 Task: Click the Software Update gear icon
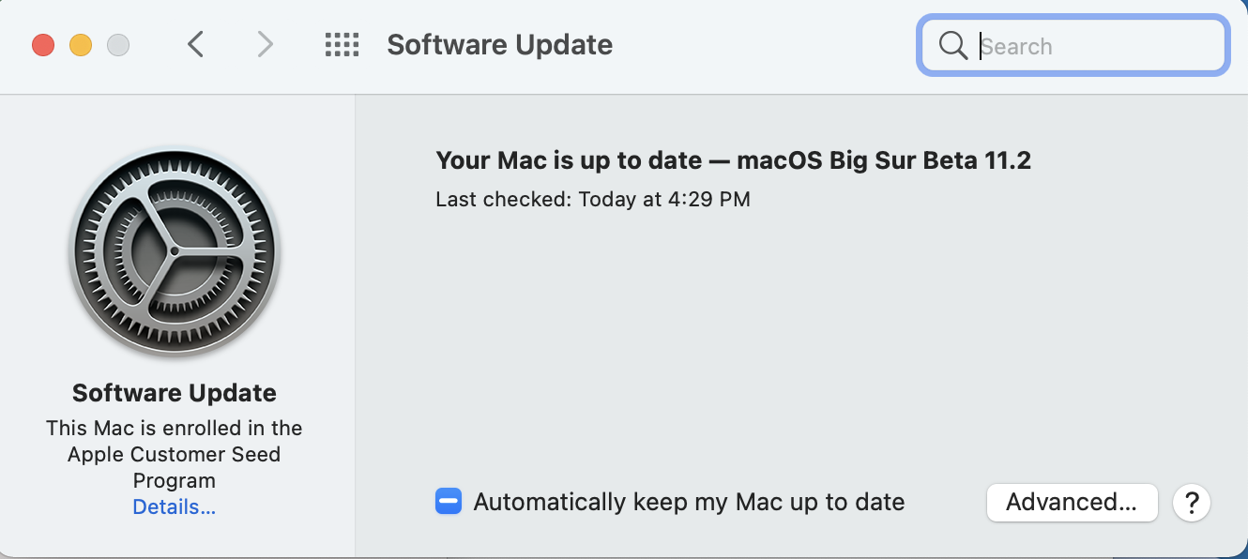point(175,252)
